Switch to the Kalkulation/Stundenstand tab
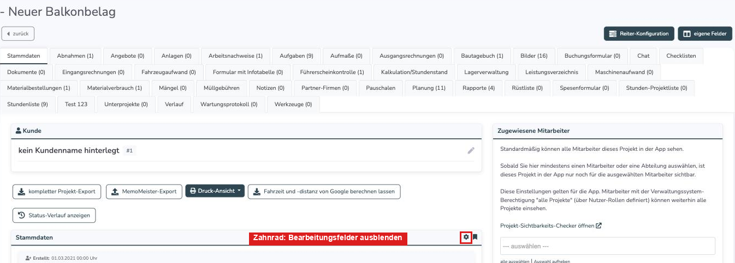This screenshot has width=735, height=263. (x=414, y=72)
